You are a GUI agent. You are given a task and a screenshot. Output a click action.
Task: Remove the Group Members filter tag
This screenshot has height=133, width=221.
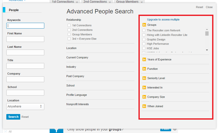142,2
